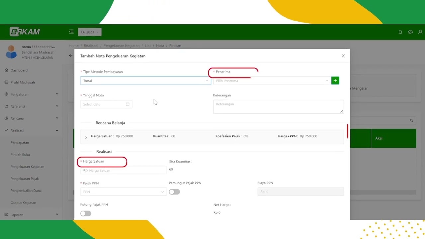Open the TA. 2023 year dropdown

[90, 32]
